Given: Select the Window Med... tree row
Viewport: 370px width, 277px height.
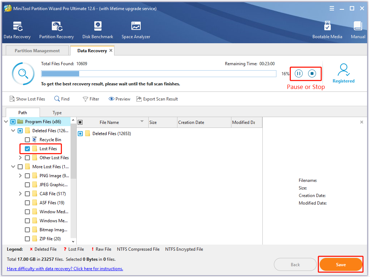Looking at the screenshot, I should click(x=46, y=211).
